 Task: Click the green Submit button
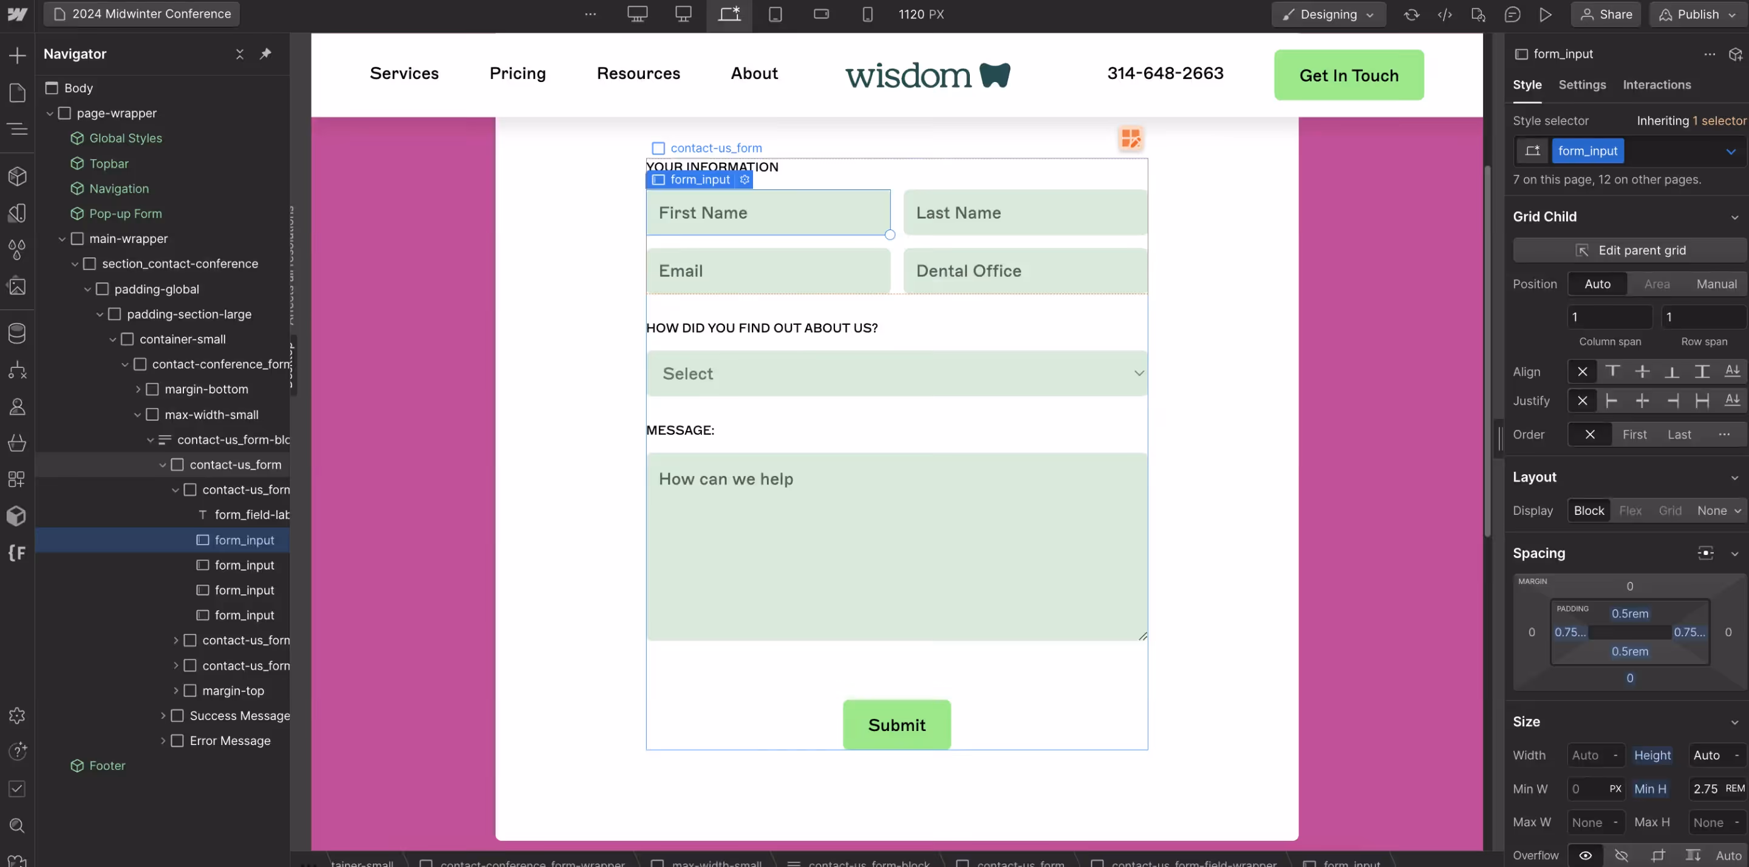point(896,724)
